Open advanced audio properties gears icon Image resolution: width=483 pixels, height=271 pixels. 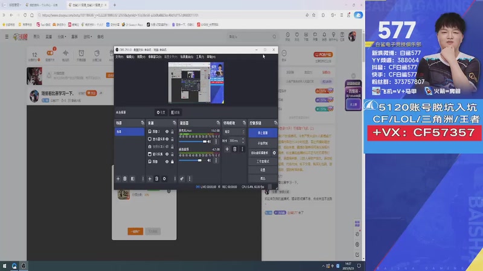182,178
